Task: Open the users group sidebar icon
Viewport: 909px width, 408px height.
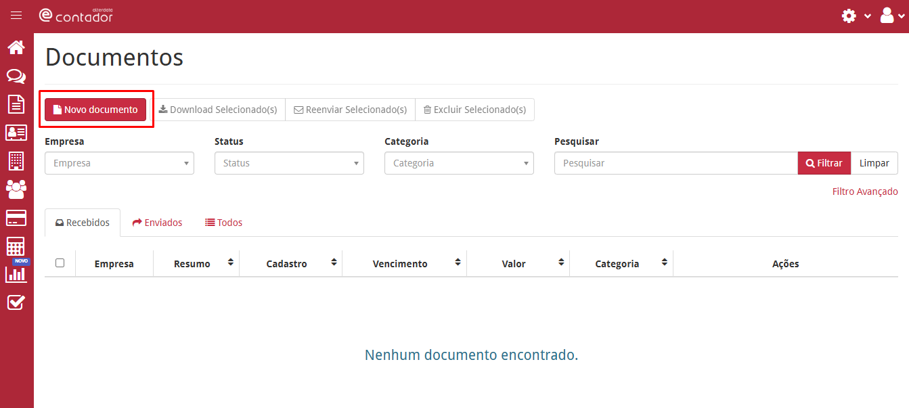Action: coord(16,189)
